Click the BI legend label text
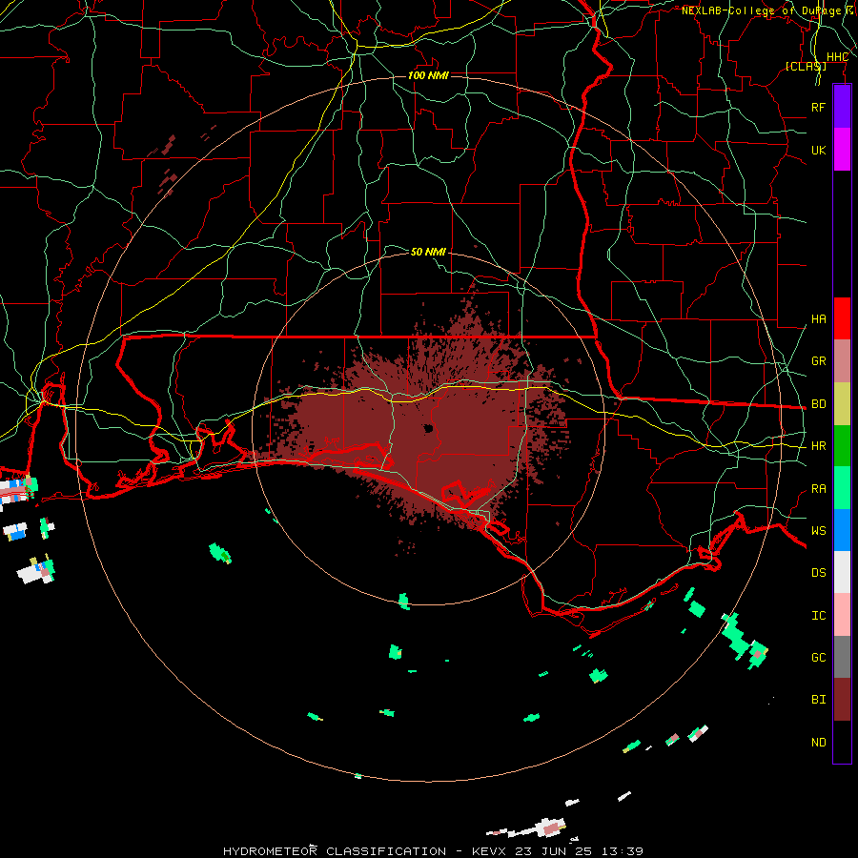 [819, 700]
